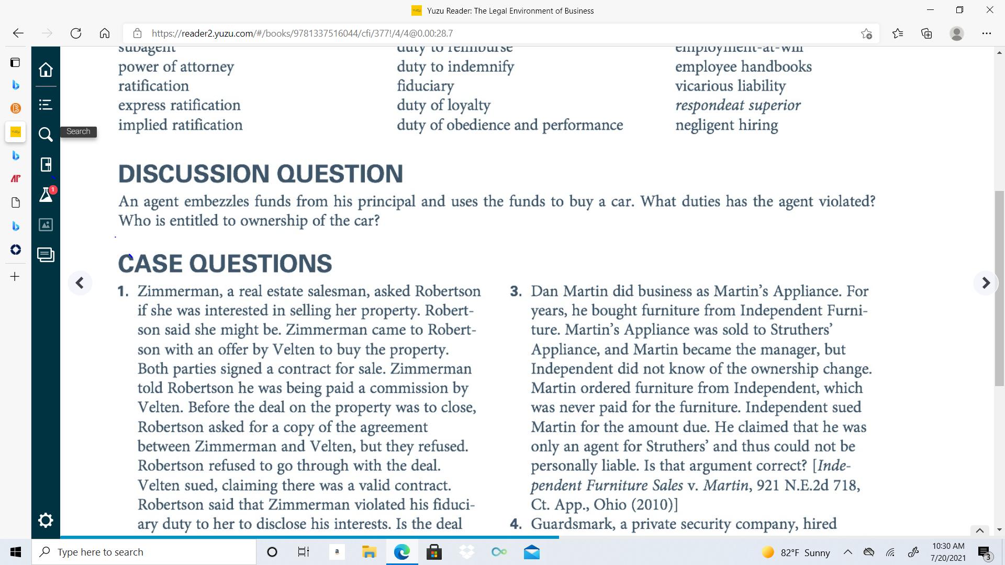Open the Yuzu library home icon
Screen dimensions: 1005x565
click(46, 70)
